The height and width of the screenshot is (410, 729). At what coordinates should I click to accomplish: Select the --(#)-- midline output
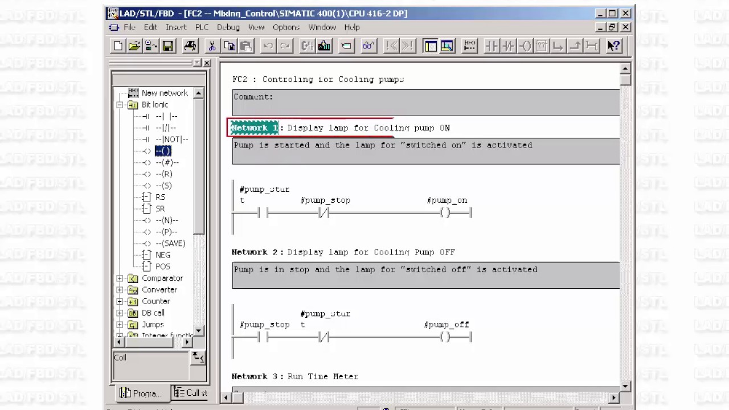pyautogui.click(x=167, y=162)
